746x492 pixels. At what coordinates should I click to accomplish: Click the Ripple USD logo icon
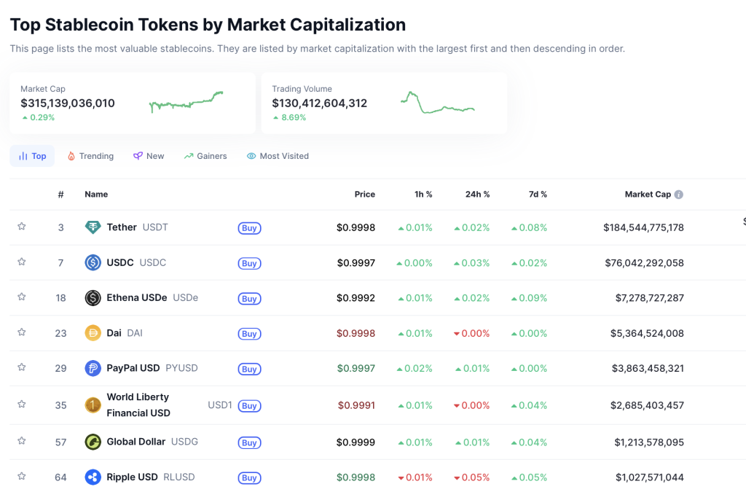pyautogui.click(x=93, y=477)
